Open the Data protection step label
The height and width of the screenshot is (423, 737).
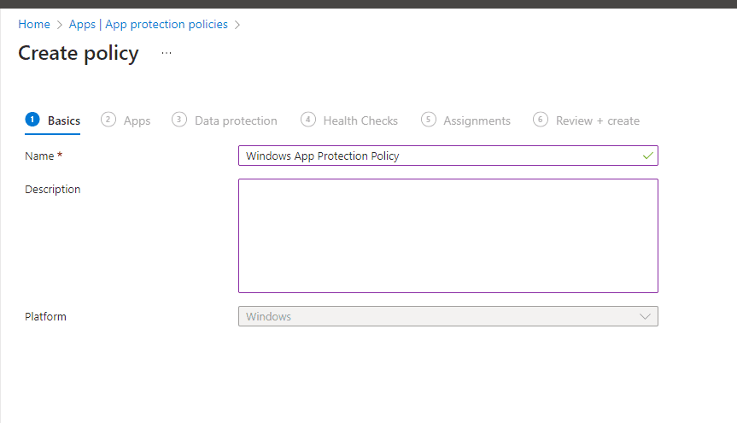(236, 120)
